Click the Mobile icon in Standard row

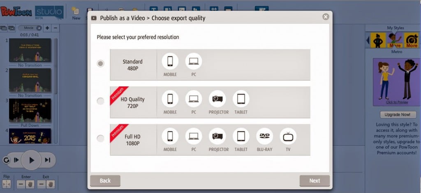click(x=170, y=61)
